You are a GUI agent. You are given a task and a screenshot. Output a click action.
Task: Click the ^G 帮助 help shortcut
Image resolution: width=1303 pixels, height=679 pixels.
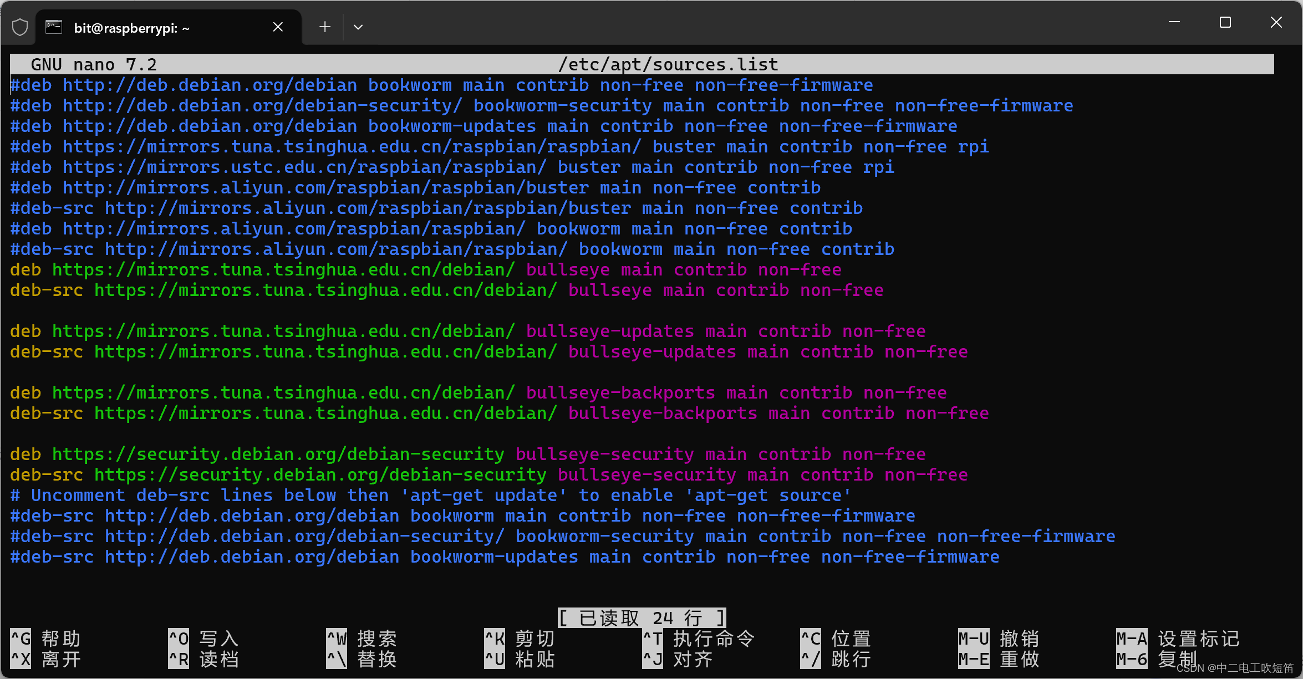coord(45,639)
